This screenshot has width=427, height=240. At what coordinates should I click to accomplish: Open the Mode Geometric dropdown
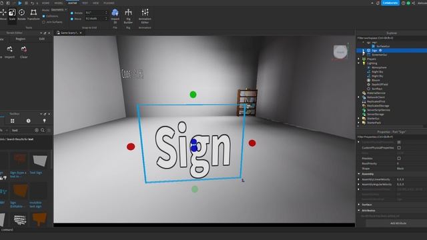(x=59, y=10)
